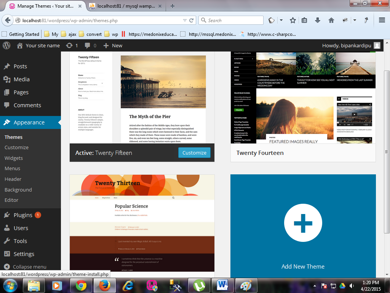Click the updates icon showing 1
The height and width of the screenshot is (293, 390).
[72, 46]
